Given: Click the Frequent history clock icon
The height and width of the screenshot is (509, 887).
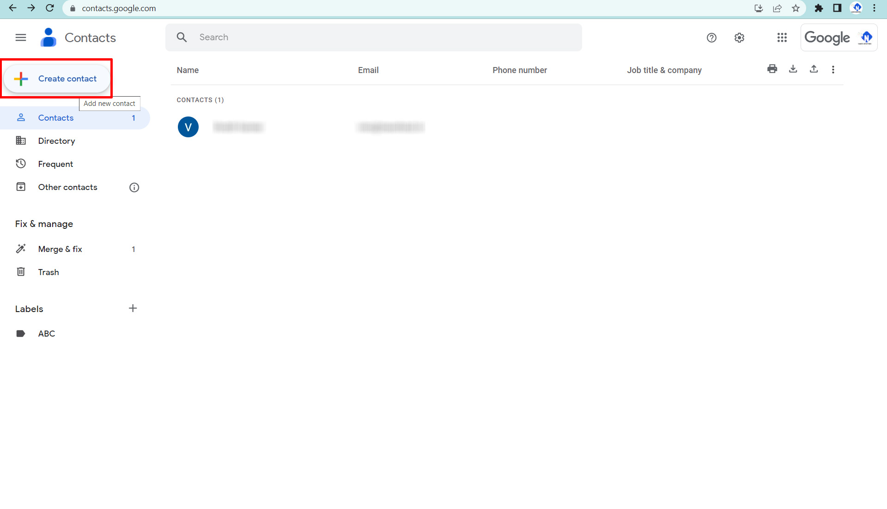Looking at the screenshot, I should [x=21, y=164].
